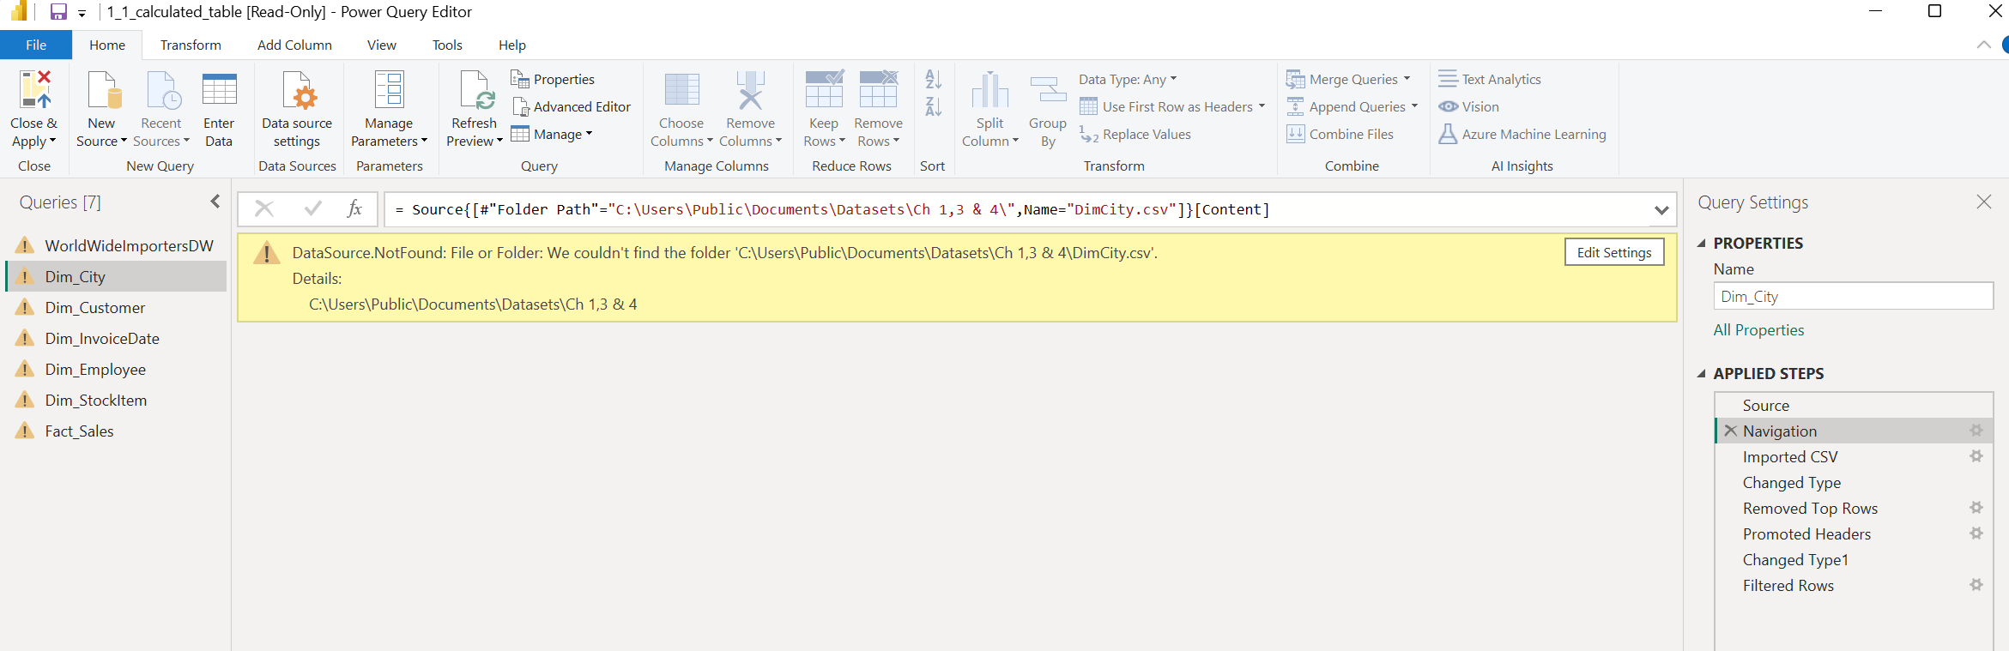Open Data source settings
The image size is (2009, 651).
(297, 110)
